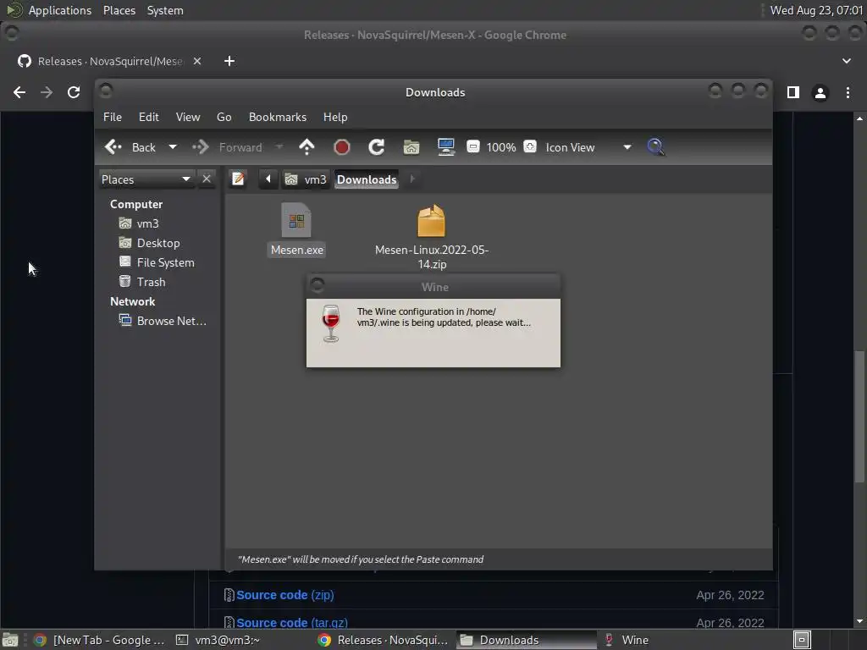Open the Help menu
Screen dimensions: 867x650
click(335, 117)
